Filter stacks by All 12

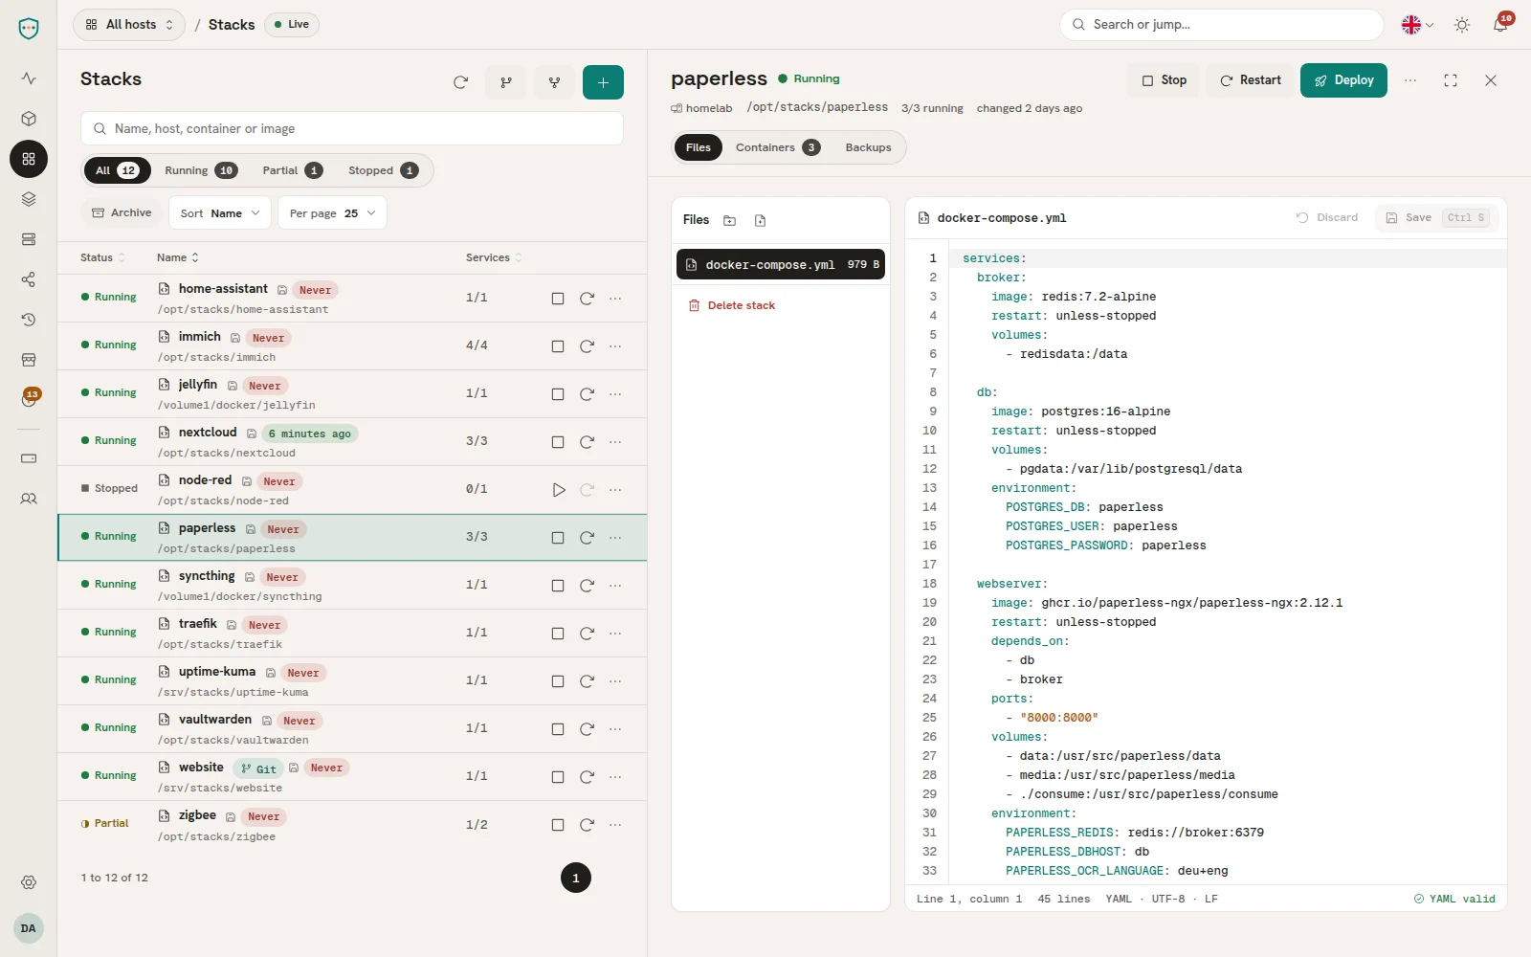pos(117,170)
